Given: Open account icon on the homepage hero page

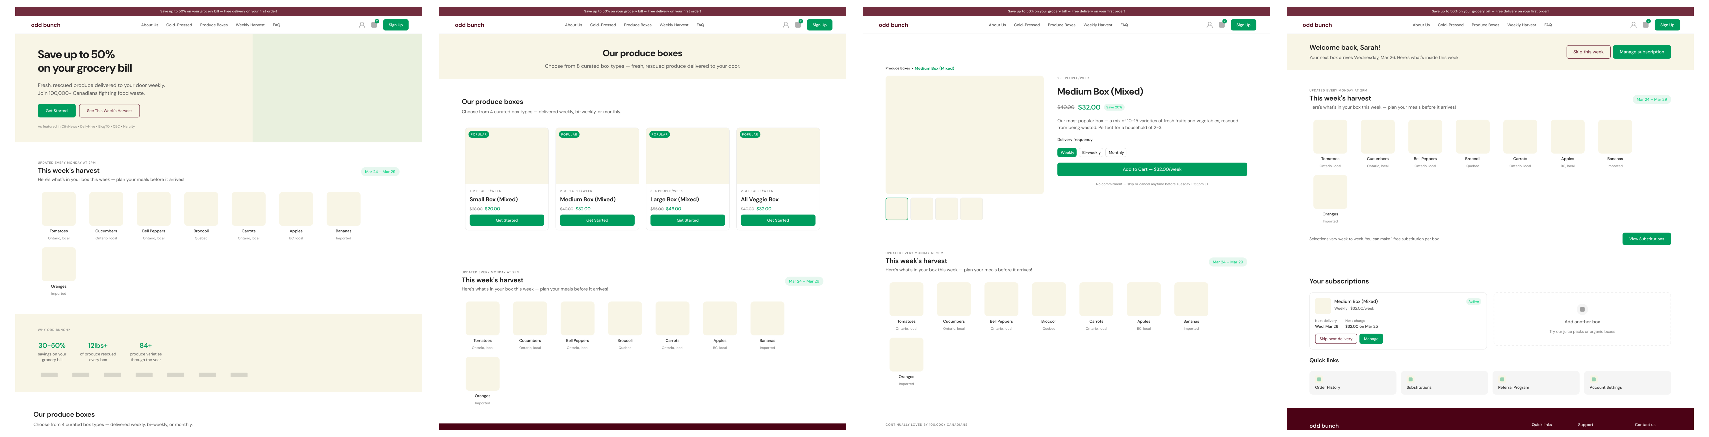Looking at the screenshot, I should pyautogui.click(x=362, y=25).
